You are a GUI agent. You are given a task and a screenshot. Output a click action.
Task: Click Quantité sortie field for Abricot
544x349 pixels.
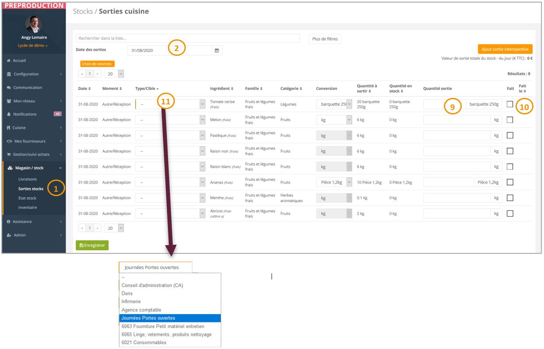coord(457,214)
